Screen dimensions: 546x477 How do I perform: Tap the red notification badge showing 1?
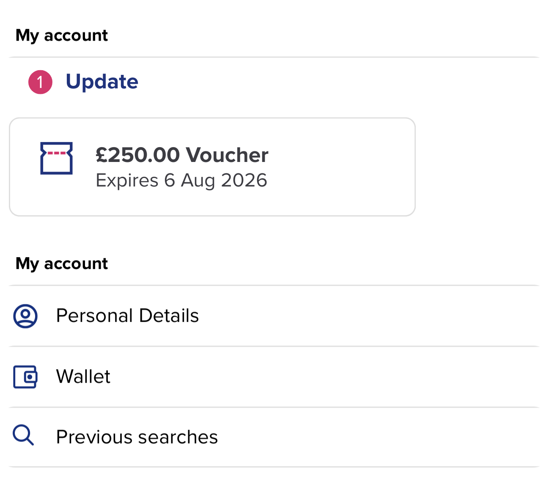tap(40, 82)
